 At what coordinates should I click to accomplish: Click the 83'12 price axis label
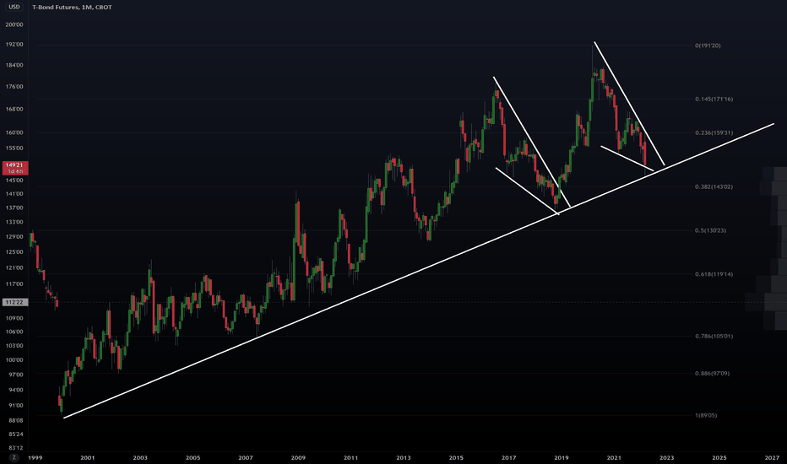15,448
